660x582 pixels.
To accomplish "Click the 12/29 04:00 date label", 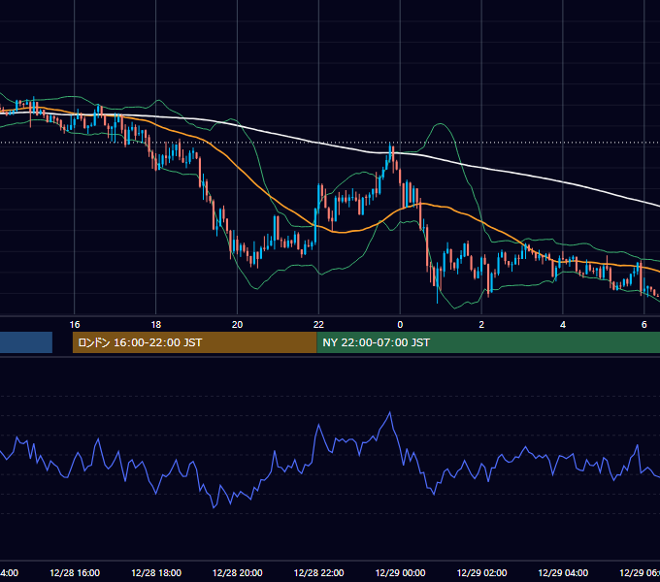I will pos(563,572).
